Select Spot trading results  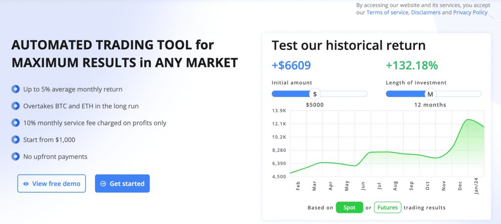349,207
